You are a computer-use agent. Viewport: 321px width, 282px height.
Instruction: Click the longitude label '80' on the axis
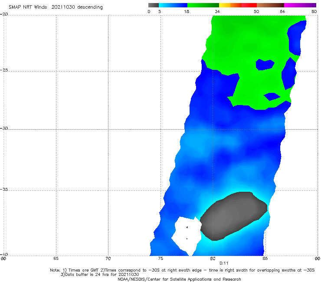tap(213, 259)
